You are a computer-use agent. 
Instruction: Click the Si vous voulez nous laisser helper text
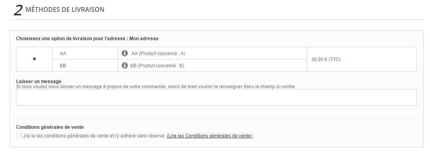coord(155,87)
